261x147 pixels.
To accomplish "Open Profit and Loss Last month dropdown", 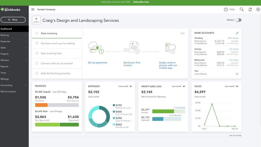I will pos(178,86).
